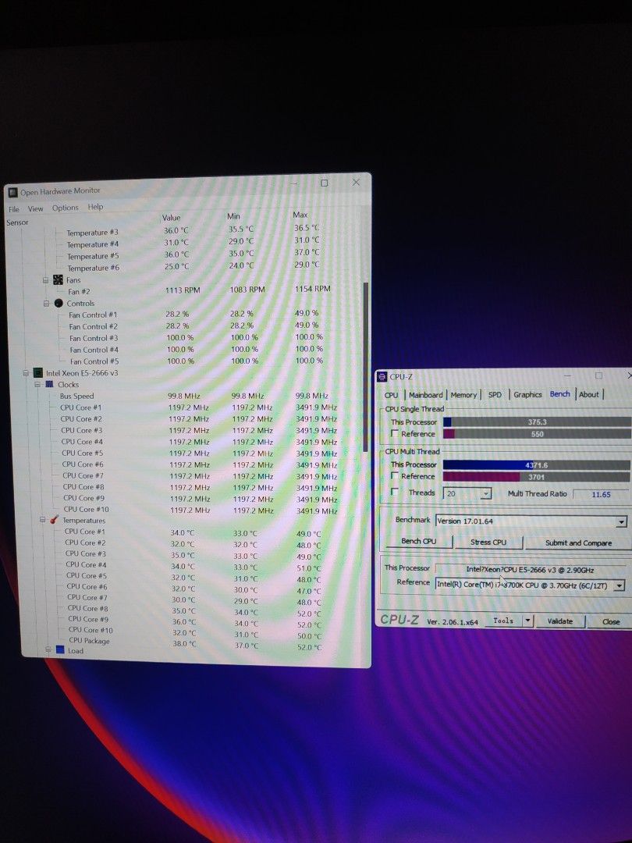
Task: Open the Options menu in Open Hardware Monitor
Action: [65, 207]
